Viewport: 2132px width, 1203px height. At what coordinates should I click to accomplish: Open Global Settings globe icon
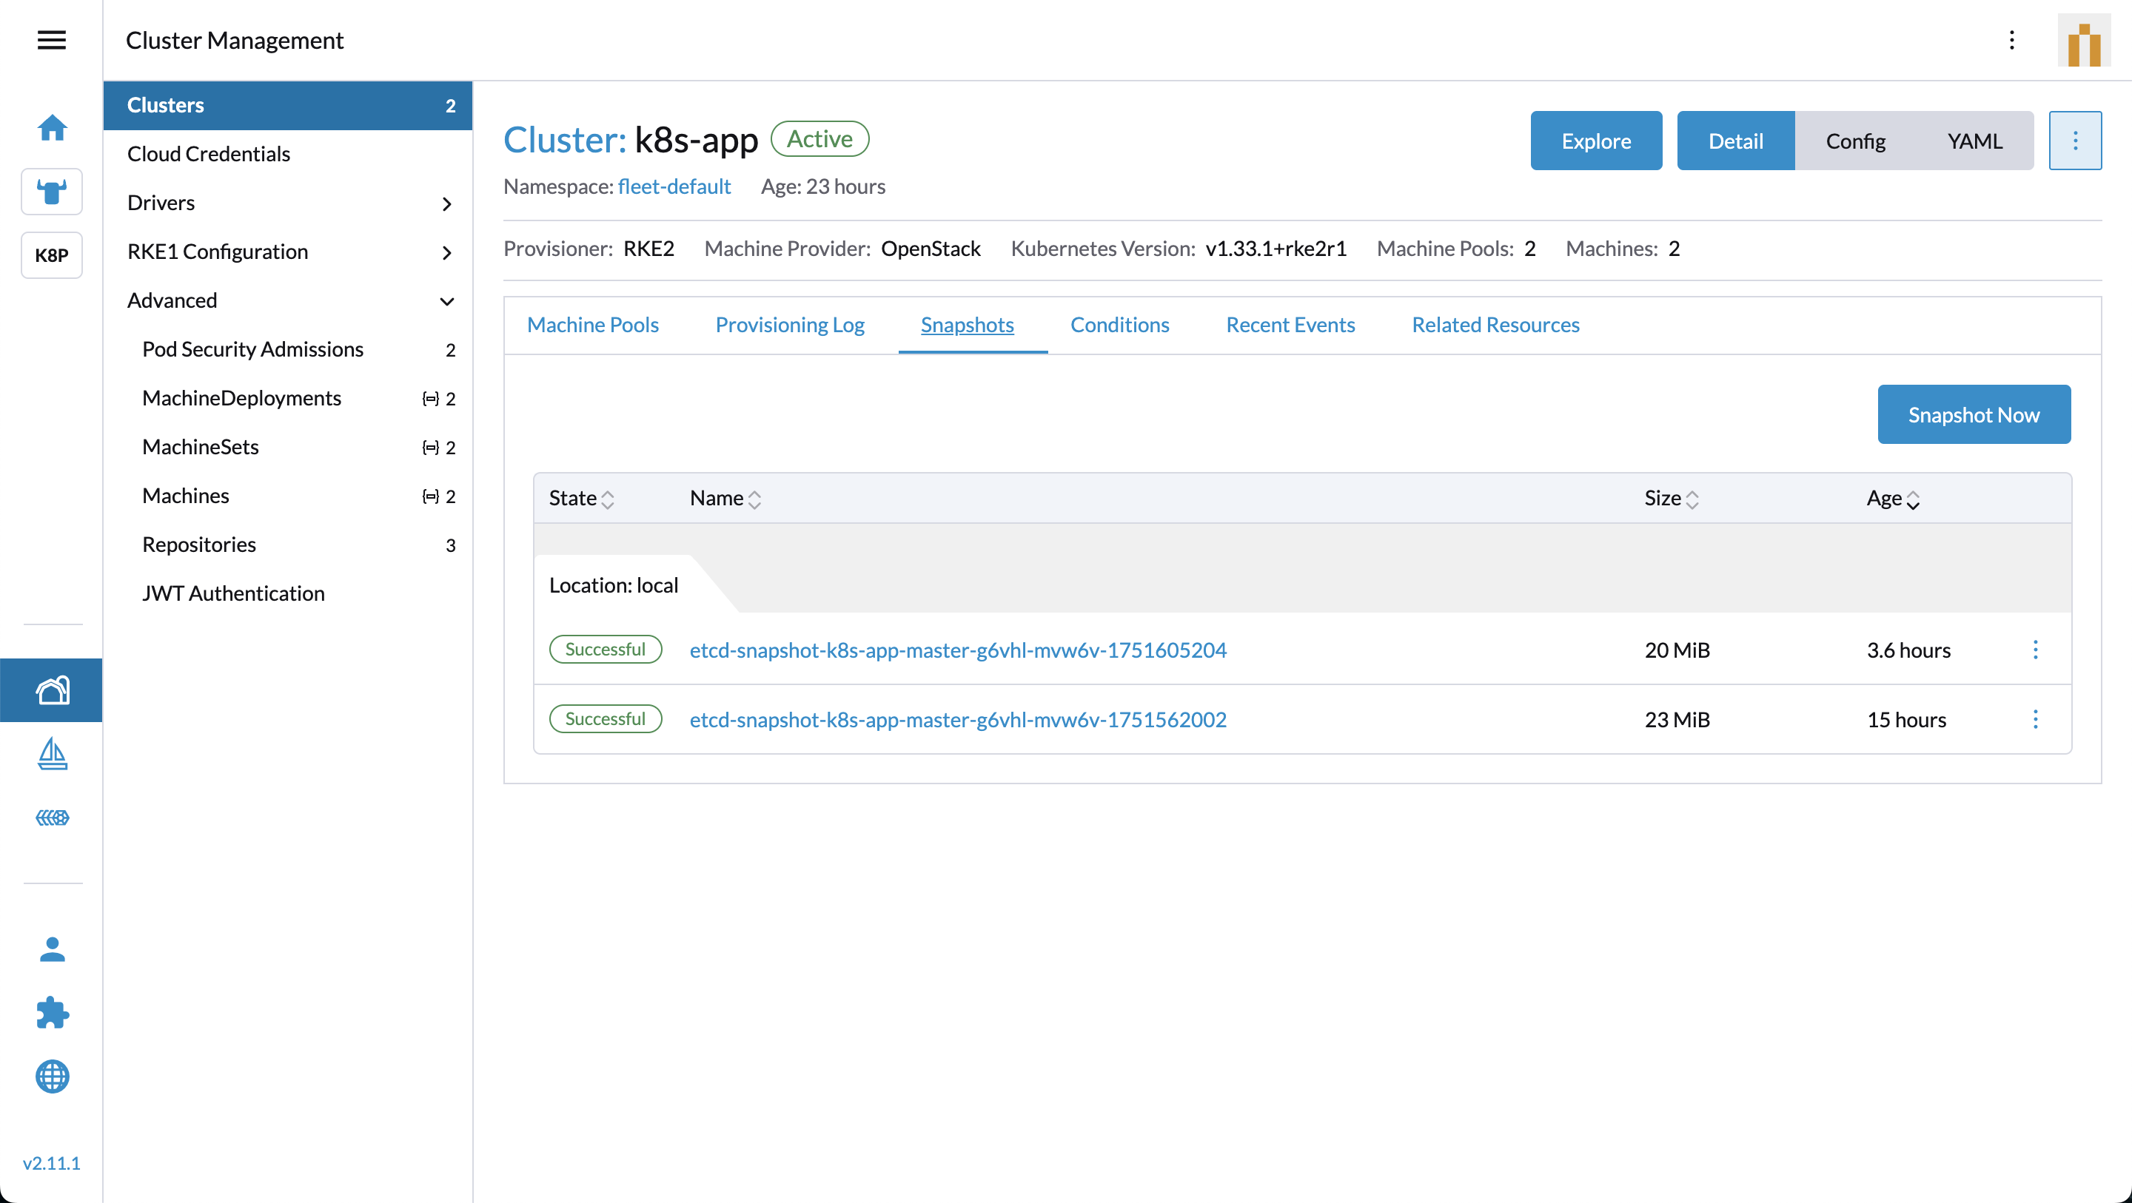[51, 1076]
